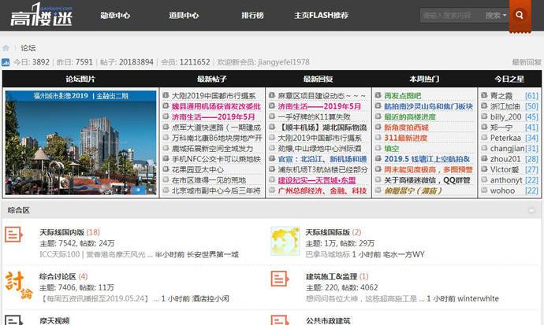Open new member jiangyefei1978 profile
The image size is (544, 325).
click(284, 62)
